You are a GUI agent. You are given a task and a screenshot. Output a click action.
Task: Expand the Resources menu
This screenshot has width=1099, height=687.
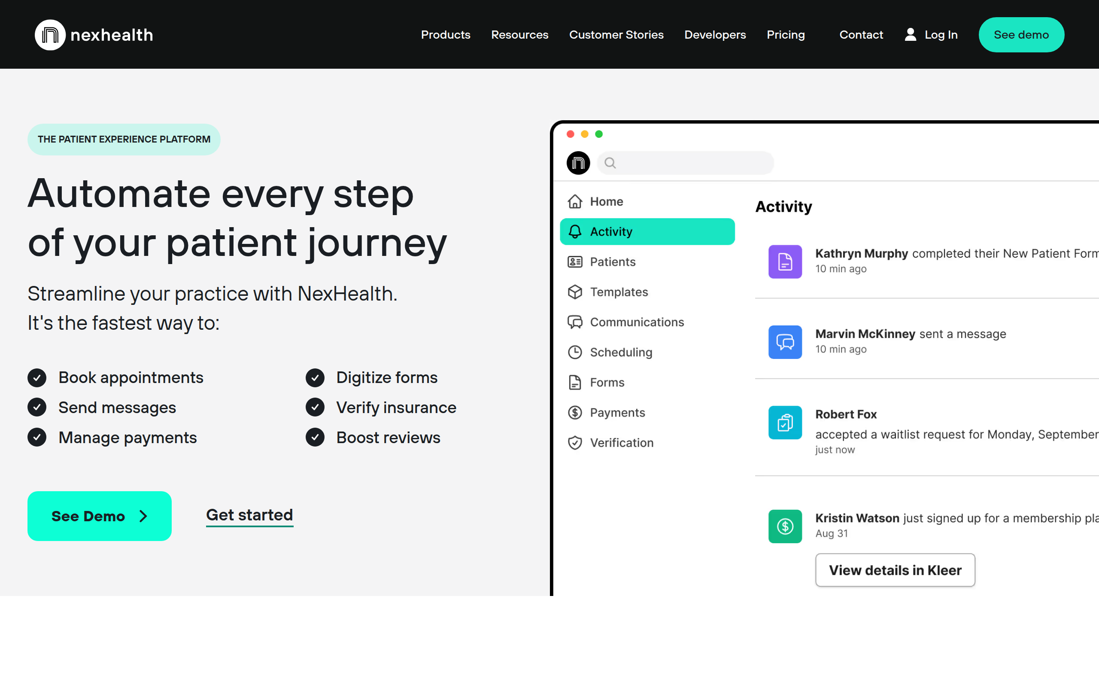tap(519, 34)
